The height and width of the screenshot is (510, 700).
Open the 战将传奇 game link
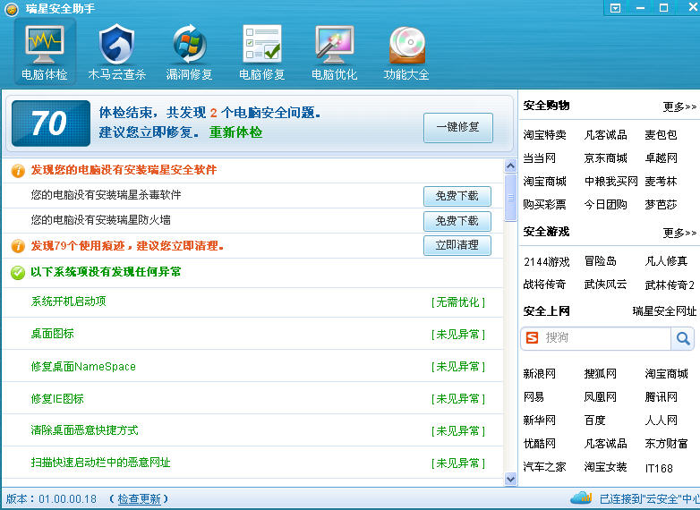pyautogui.click(x=544, y=285)
